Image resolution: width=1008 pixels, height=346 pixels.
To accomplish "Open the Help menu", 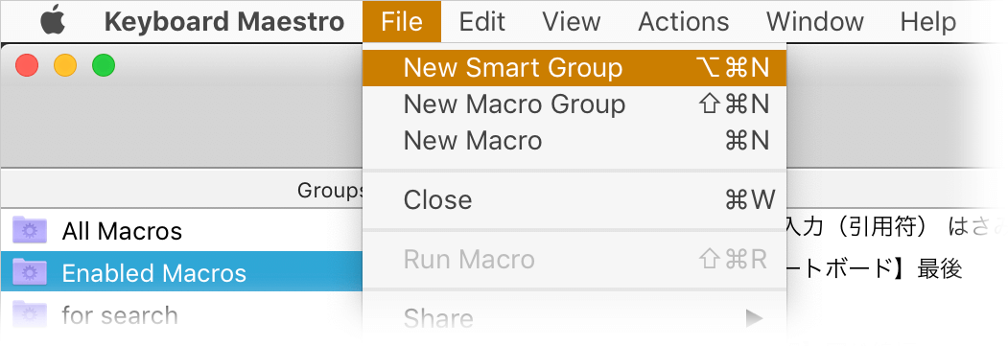I will coord(928,22).
